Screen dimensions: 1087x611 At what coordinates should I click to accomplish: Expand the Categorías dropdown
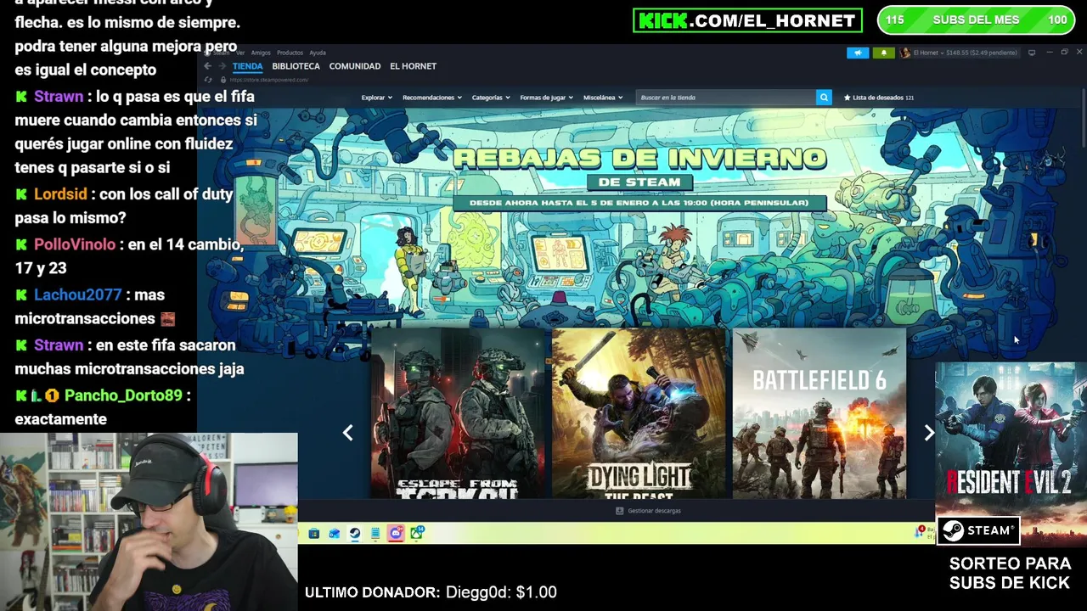pyautogui.click(x=491, y=98)
